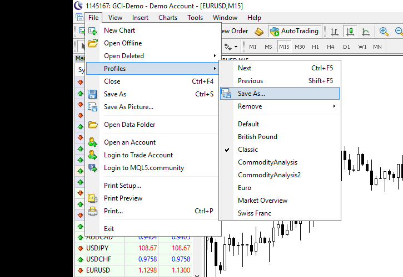
Task: Open the Insert menu
Action: [140, 18]
